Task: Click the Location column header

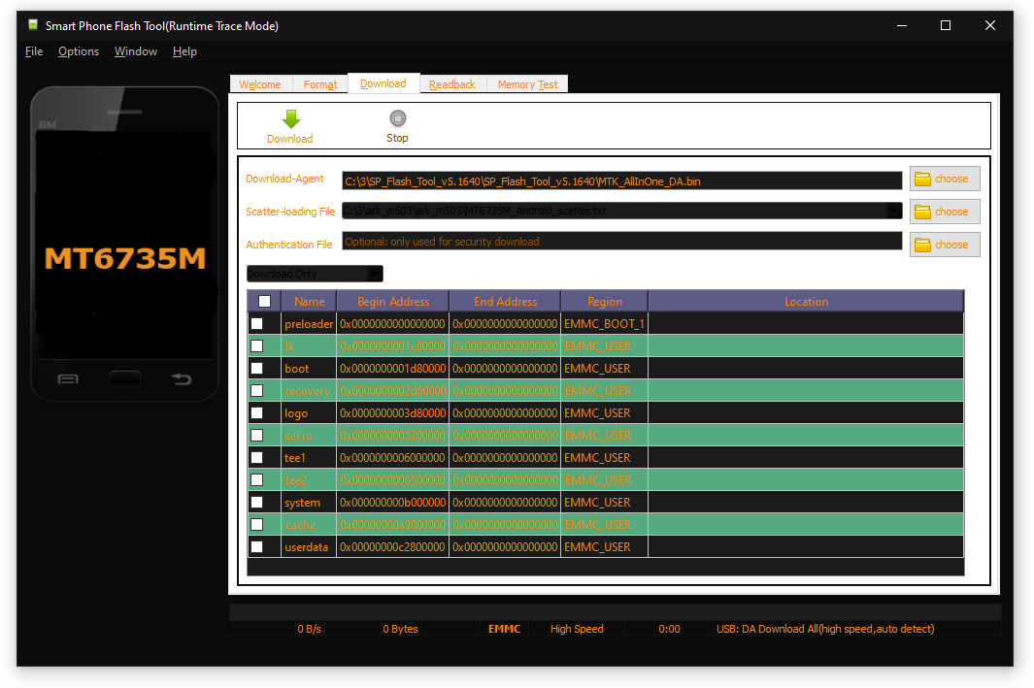Action: point(806,301)
